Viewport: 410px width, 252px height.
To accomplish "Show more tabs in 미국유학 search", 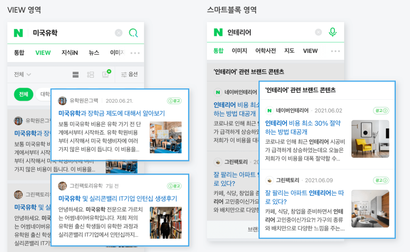I will (135, 53).
